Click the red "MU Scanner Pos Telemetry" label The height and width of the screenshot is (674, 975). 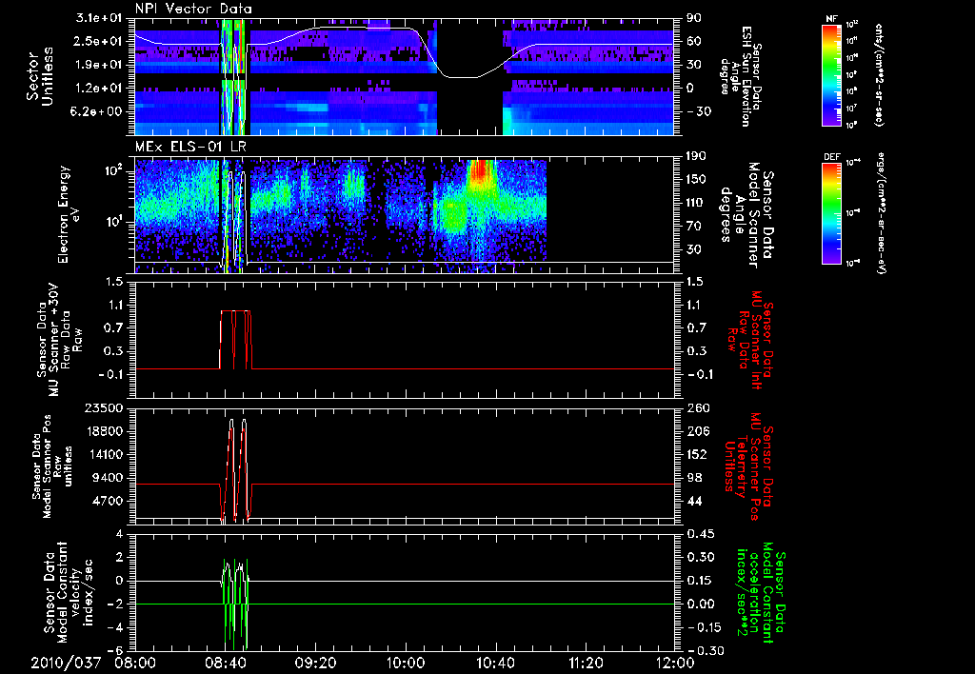click(750, 466)
